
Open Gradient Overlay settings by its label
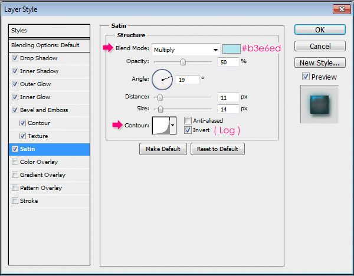[42, 175]
